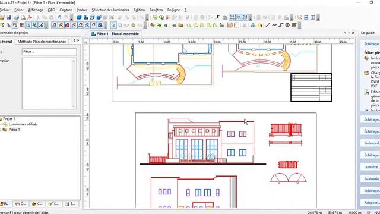Pick the S-shaped curve drawing tool
The height and width of the screenshot is (214, 380).
click(281, 25)
